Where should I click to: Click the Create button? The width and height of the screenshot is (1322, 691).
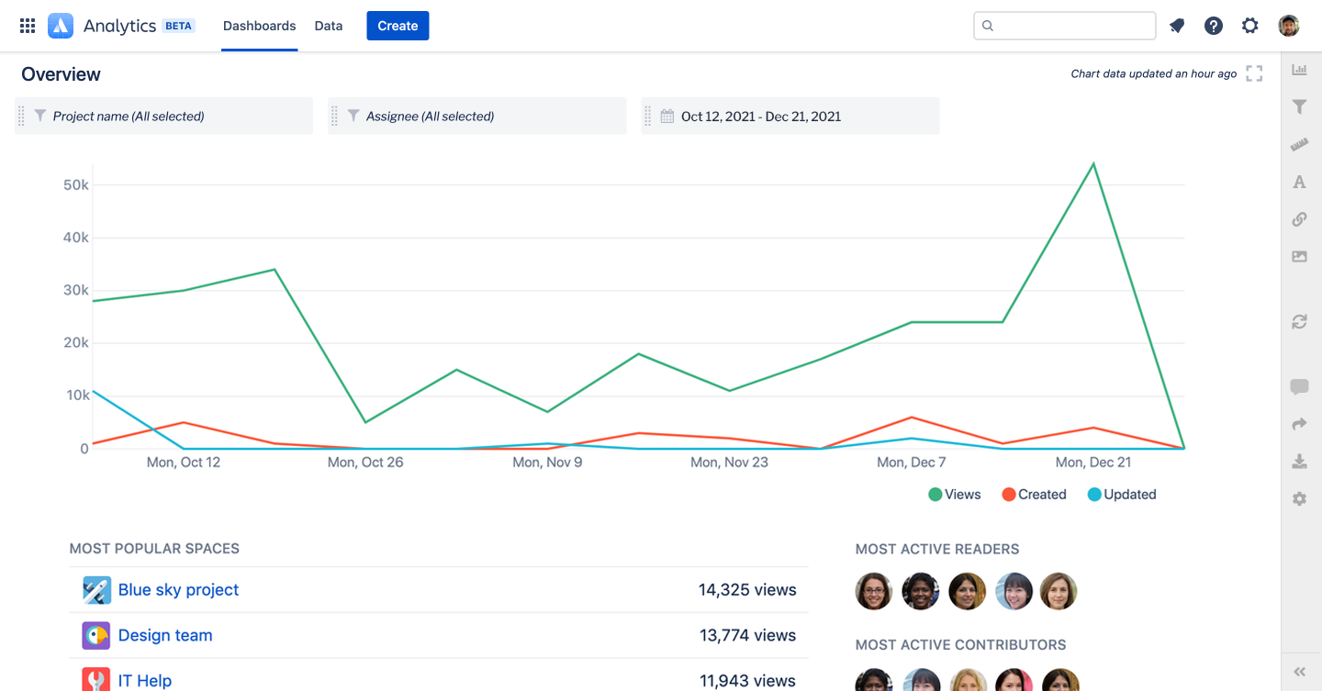tap(398, 25)
